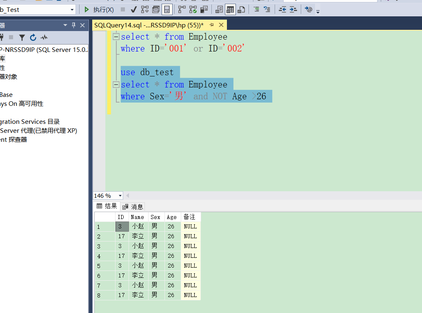Screen dimensions: 422x313
Task: Select the XEvent 探查器 tree node
Action: 13,139
